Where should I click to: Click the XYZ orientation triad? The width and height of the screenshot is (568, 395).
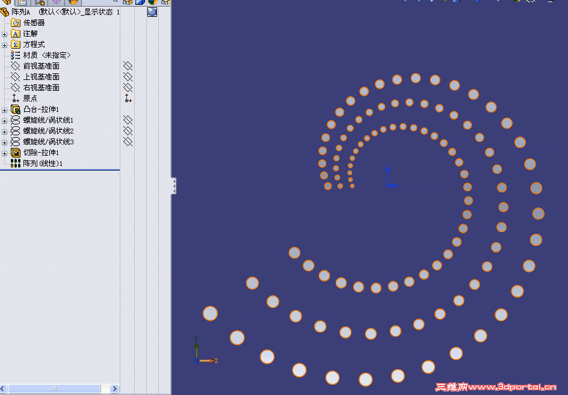click(205, 351)
